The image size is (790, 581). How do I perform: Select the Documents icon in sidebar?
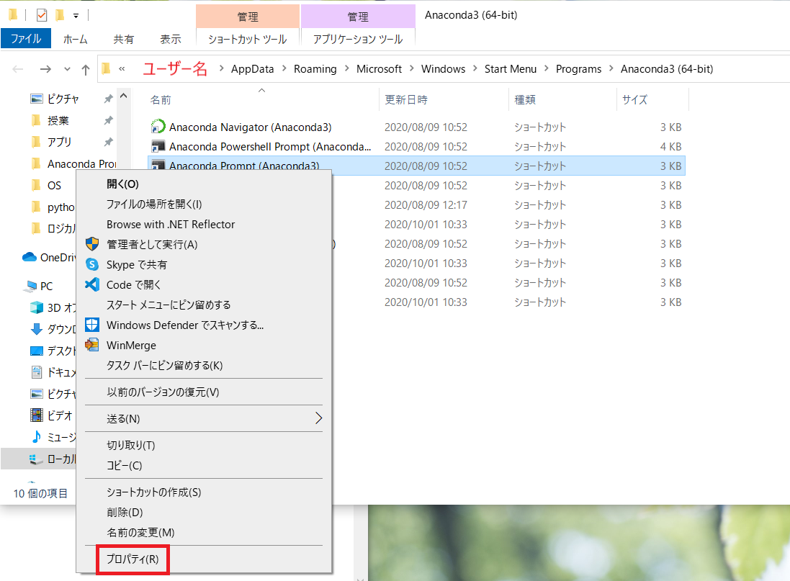point(37,372)
